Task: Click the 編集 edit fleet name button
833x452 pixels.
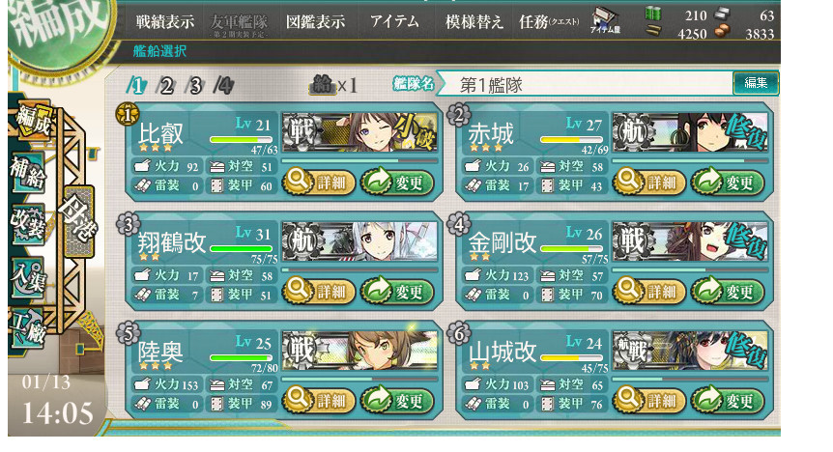Action: pos(756,83)
